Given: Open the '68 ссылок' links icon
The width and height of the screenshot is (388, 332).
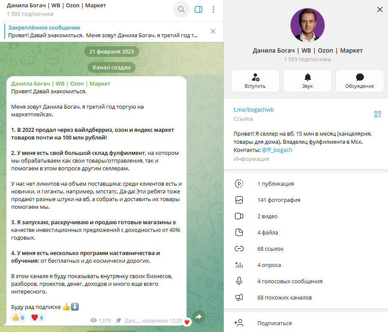Looking at the screenshot, I should pyautogui.click(x=239, y=249).
